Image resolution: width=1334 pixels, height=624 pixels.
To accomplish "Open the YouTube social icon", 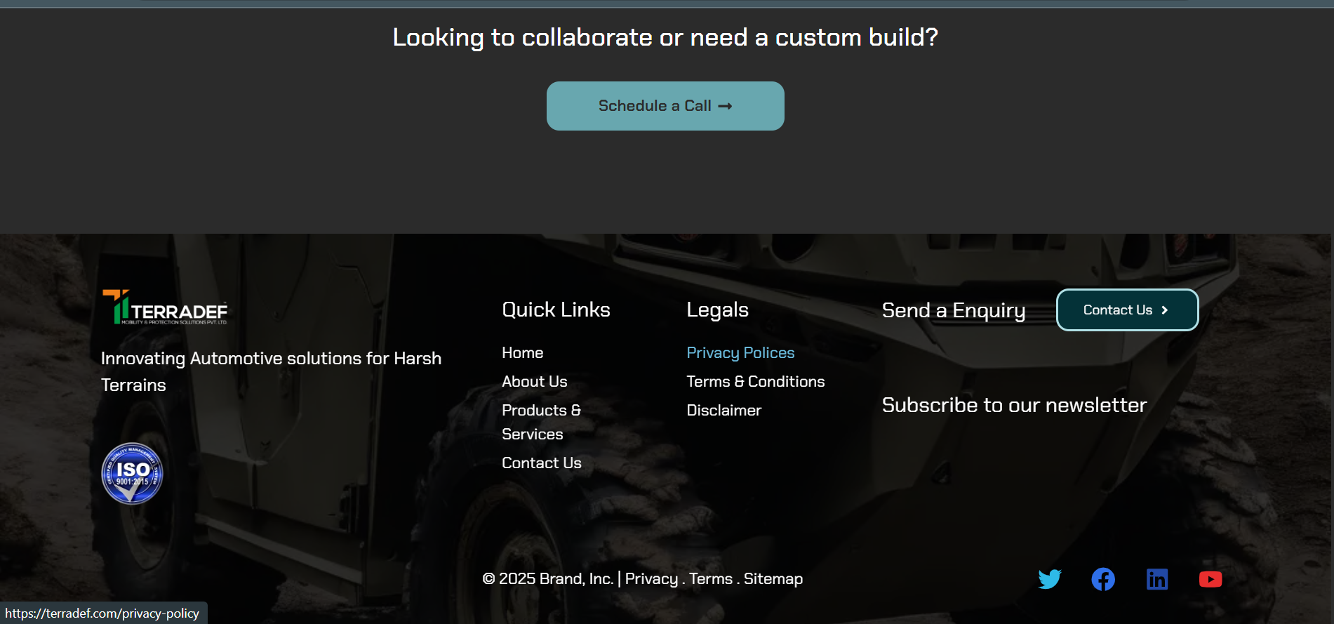I will [x=1210, y=579].
